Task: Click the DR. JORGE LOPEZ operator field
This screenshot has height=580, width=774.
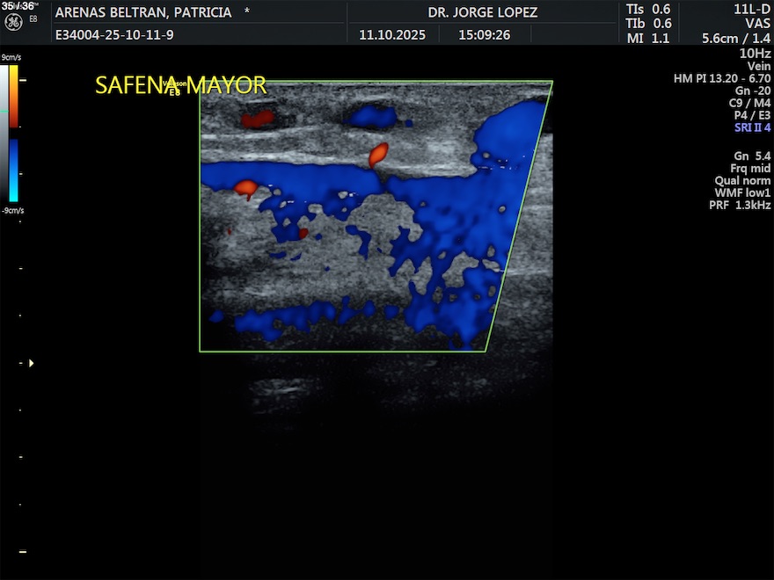Action: coord(482,12)
